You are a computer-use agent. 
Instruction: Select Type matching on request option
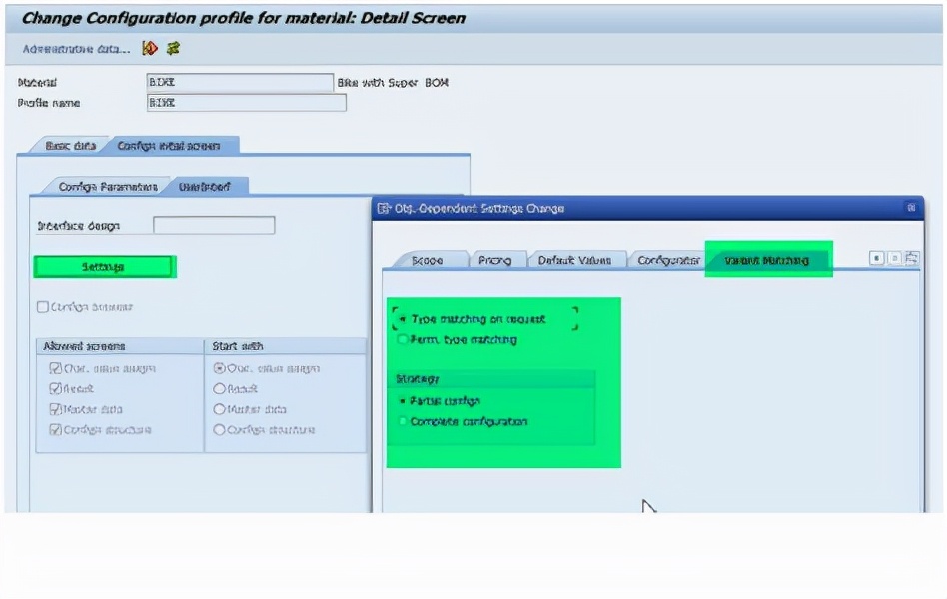(x=403, y=320)
